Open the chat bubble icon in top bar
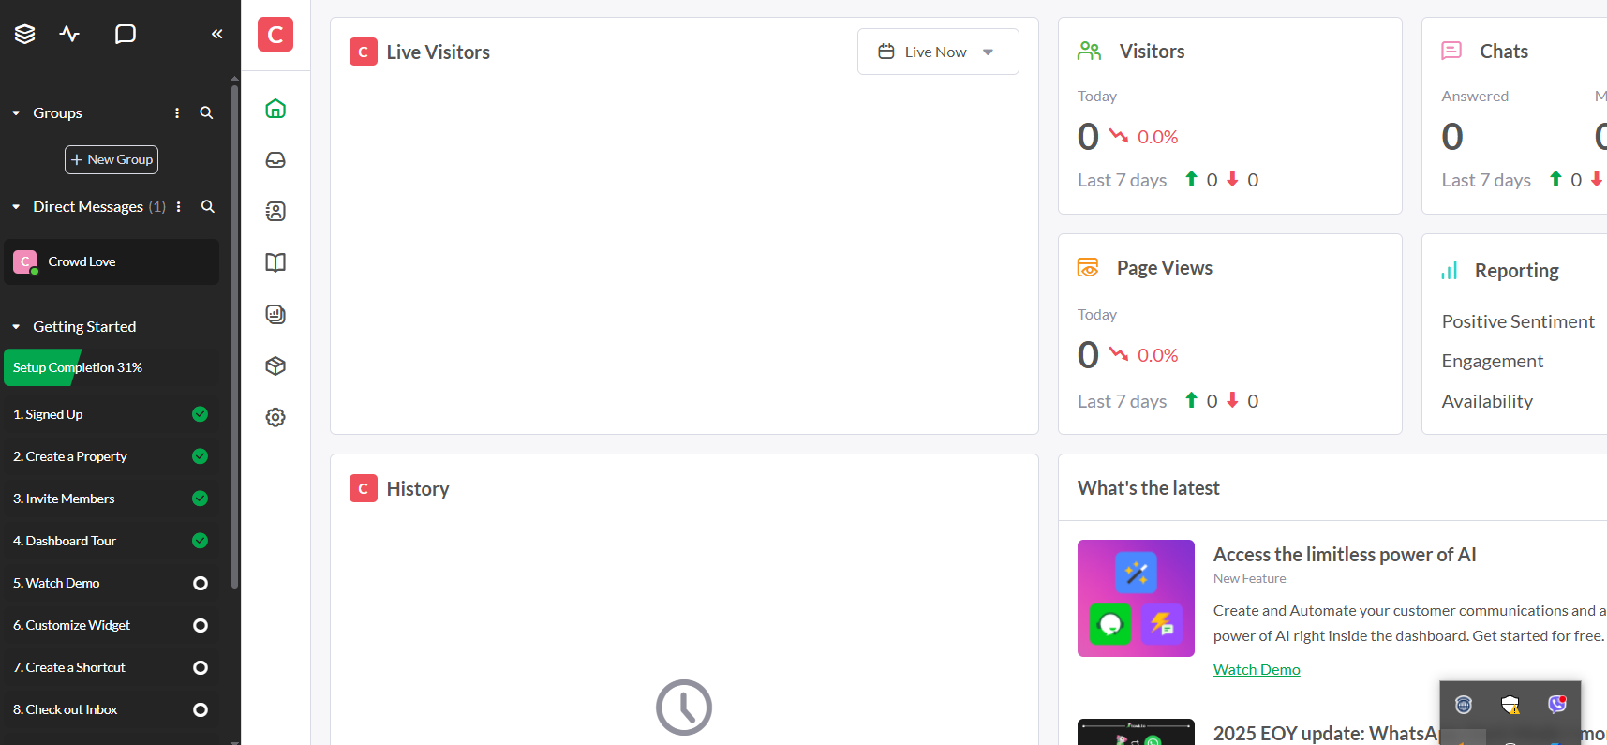The image size is (1607, 745). (x=125, y=34)
